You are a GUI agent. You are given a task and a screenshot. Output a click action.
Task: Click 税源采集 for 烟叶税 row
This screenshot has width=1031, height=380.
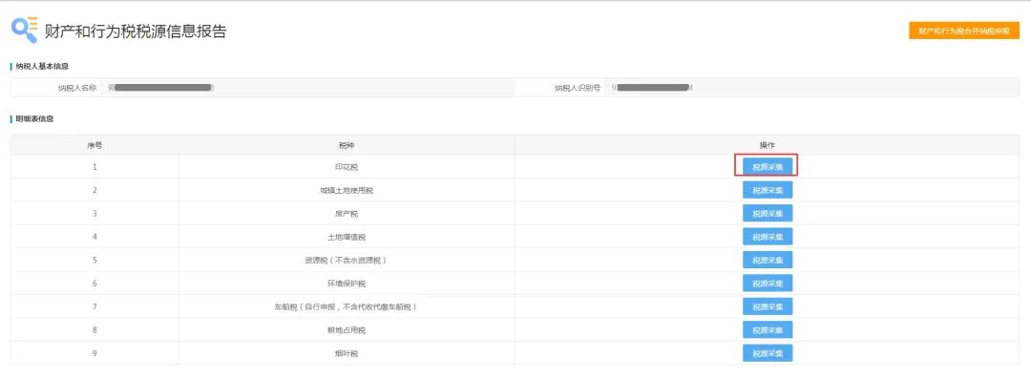[x=768, y=353]
